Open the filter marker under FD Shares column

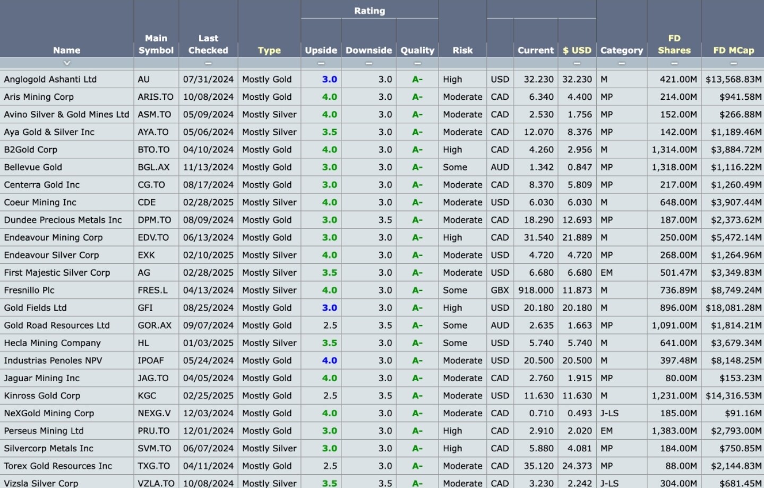click(x=674, y=63)
